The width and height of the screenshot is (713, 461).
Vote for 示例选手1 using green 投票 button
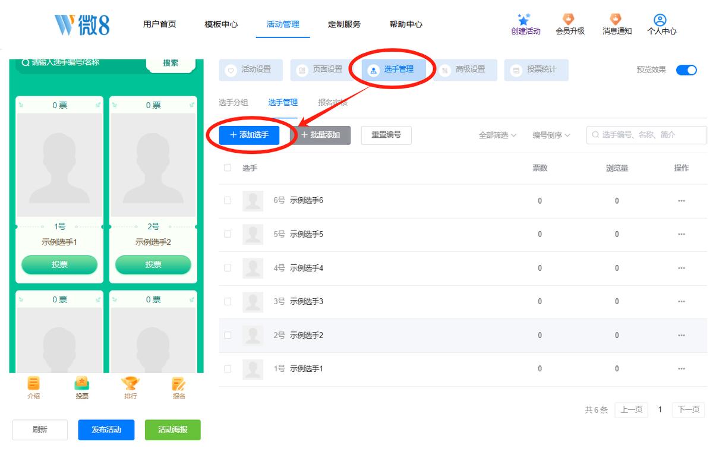pyautogui.click(x=59, y=264)
